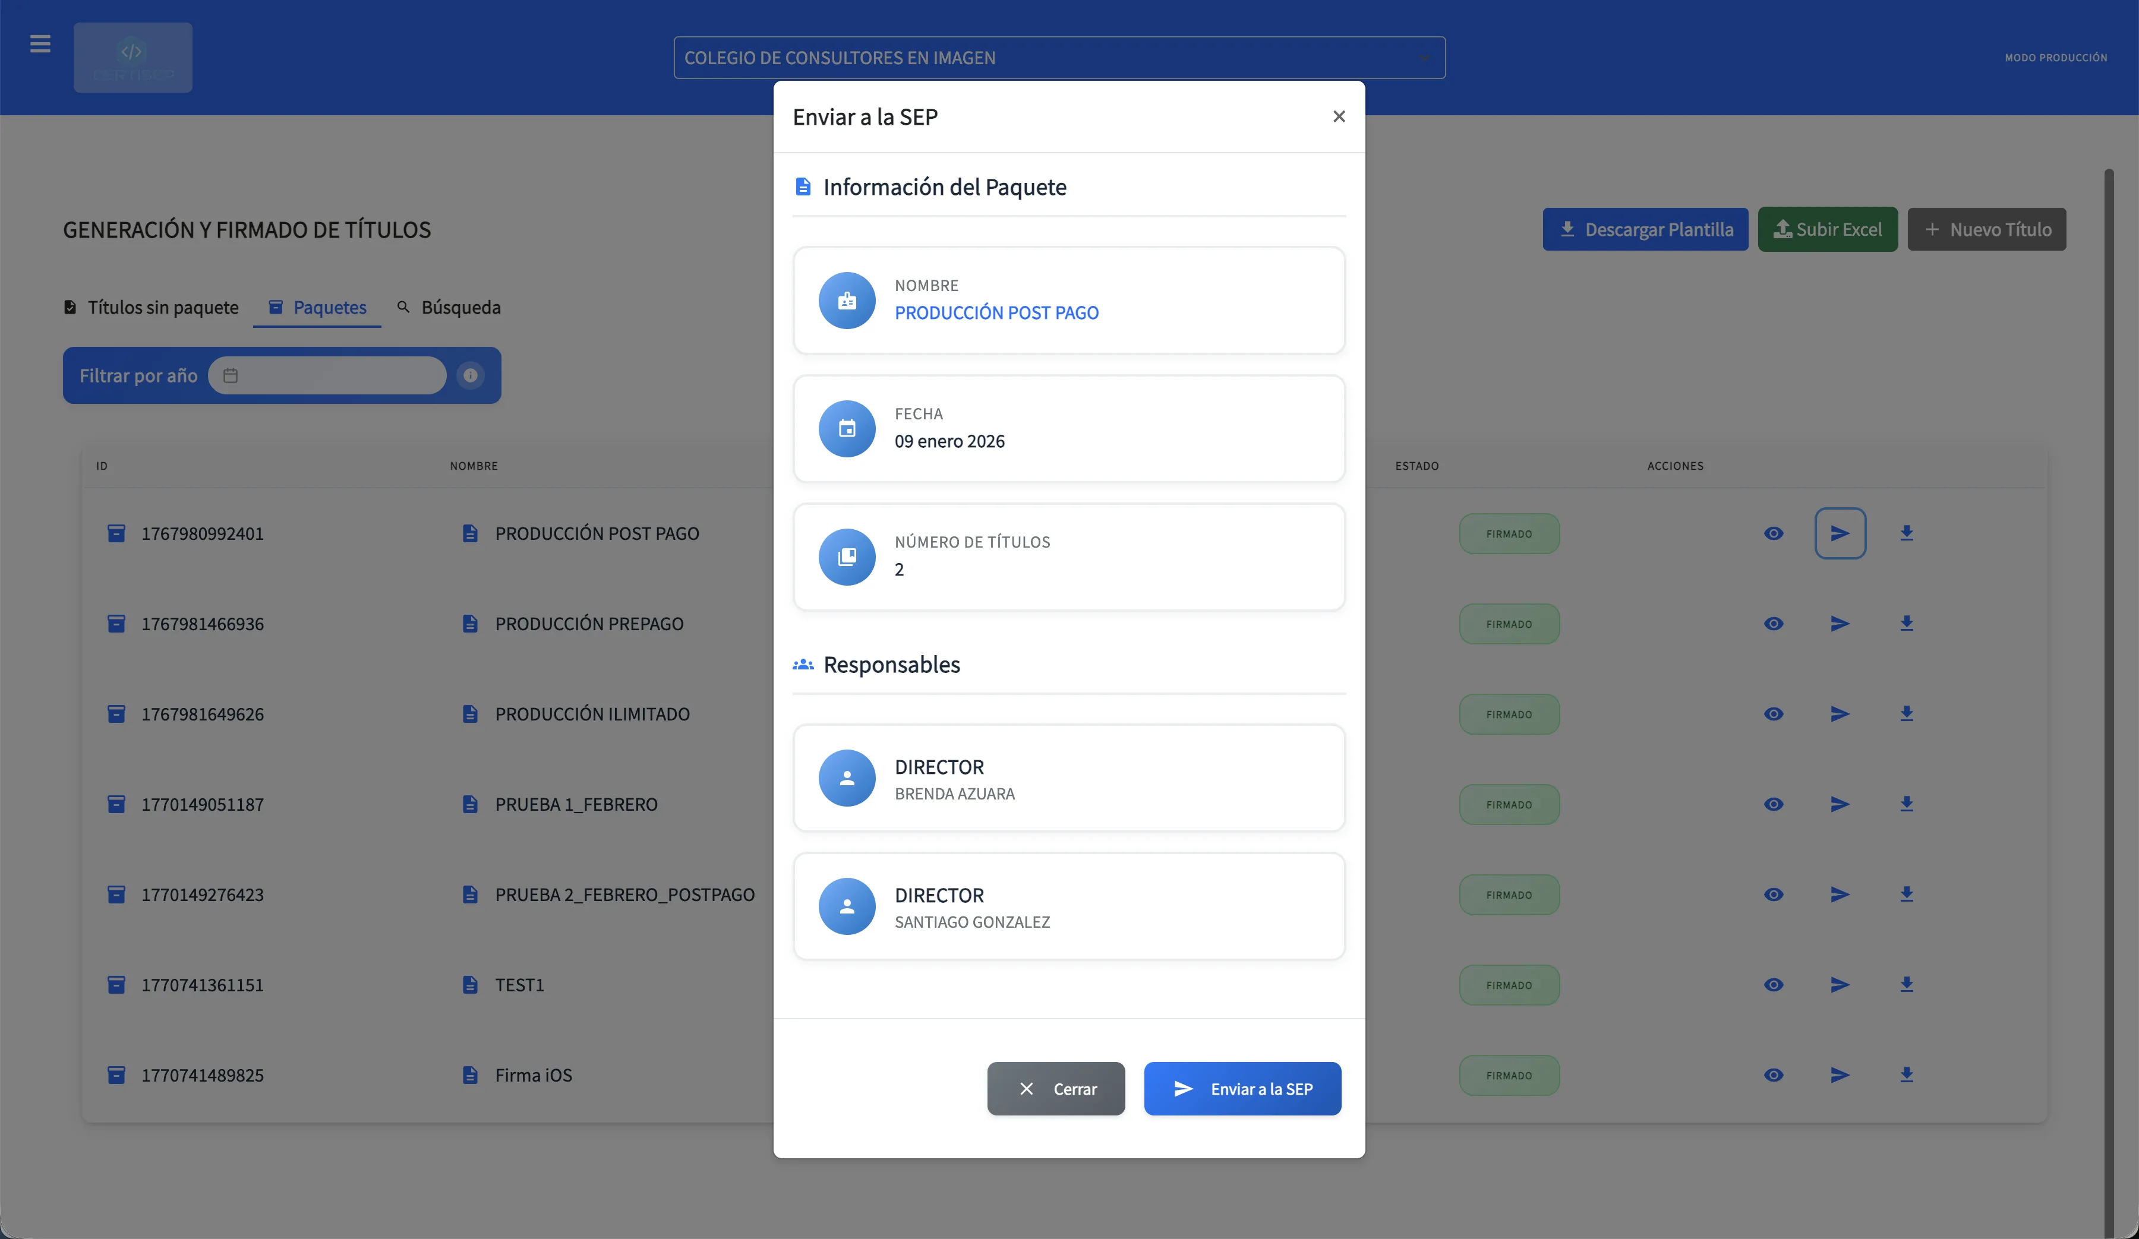Download the PRUEBA 1_FEBRERO package

[x=1907, y=804]
